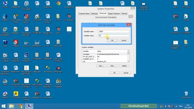194x109 pixels.
Task: Select the ComSpec system variable row
Action: click(105, 54)
